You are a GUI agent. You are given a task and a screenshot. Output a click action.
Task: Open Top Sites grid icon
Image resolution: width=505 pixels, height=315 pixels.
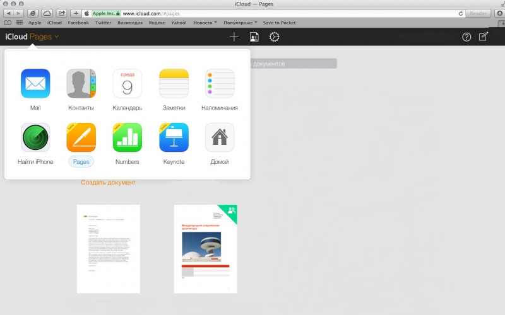tap(20, 23)
